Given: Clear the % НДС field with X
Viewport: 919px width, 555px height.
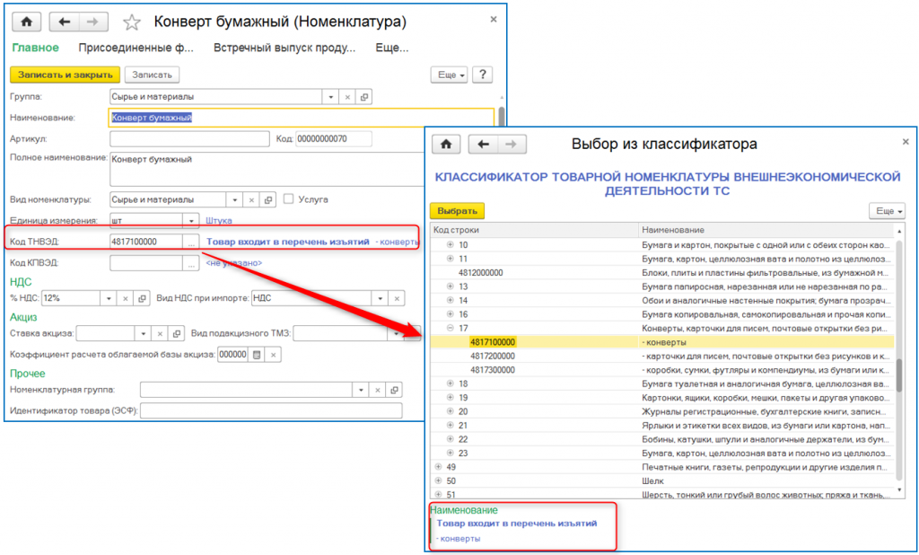Looking at the screenshot, I should pyautogui.click(x=126, y=298).
